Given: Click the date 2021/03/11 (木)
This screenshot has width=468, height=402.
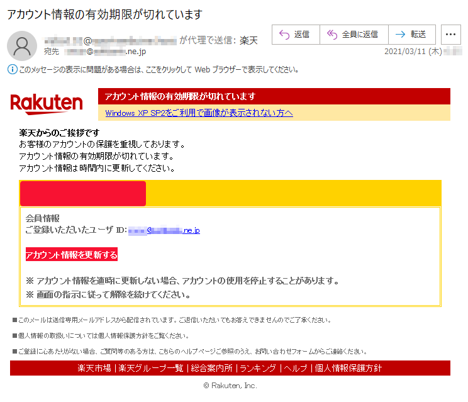Looking at the screenshot, I should (413, 52).
